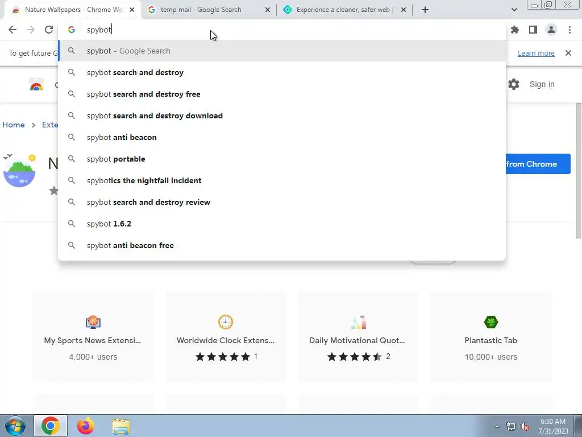Select 'spybot search and destroy' suggestion
Image resolution: width=582 pixels, height=437 pixels.
(x=282, y=72)
